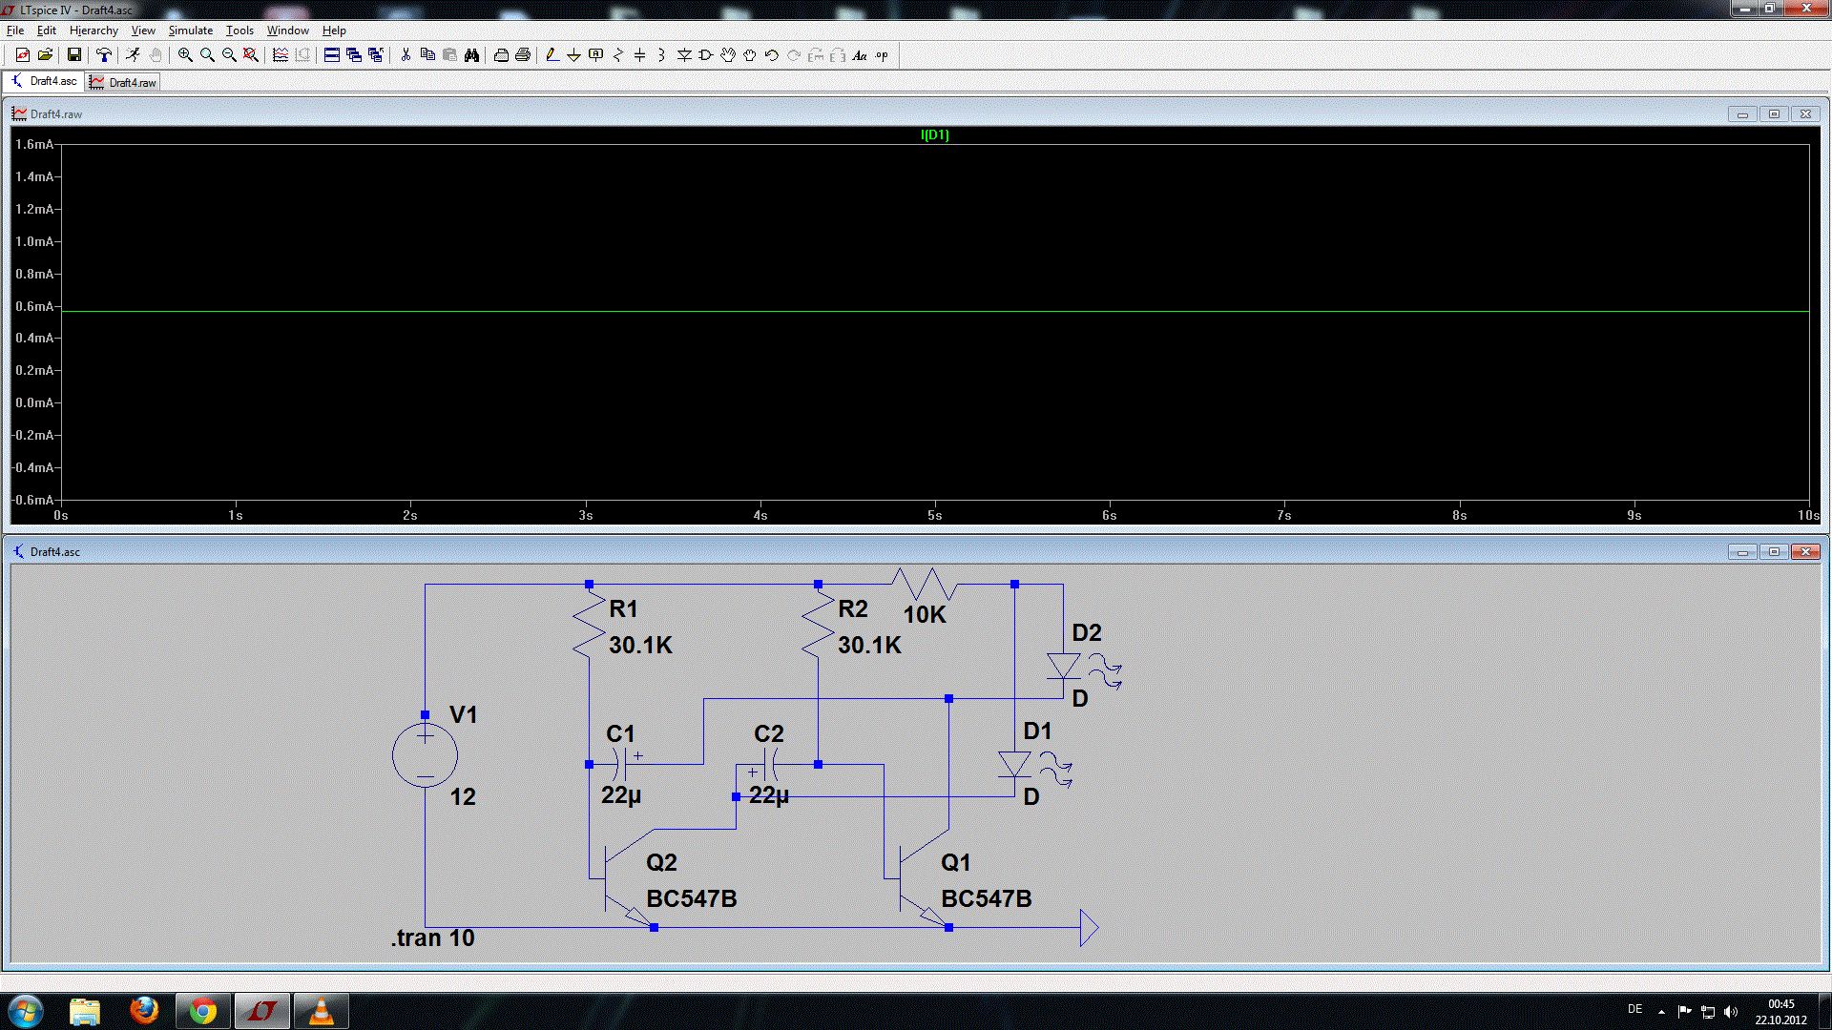The height and width of the screenshot is (1030, 1832).
Task: Select the Capacitor component tool
Action: [639, 55]
